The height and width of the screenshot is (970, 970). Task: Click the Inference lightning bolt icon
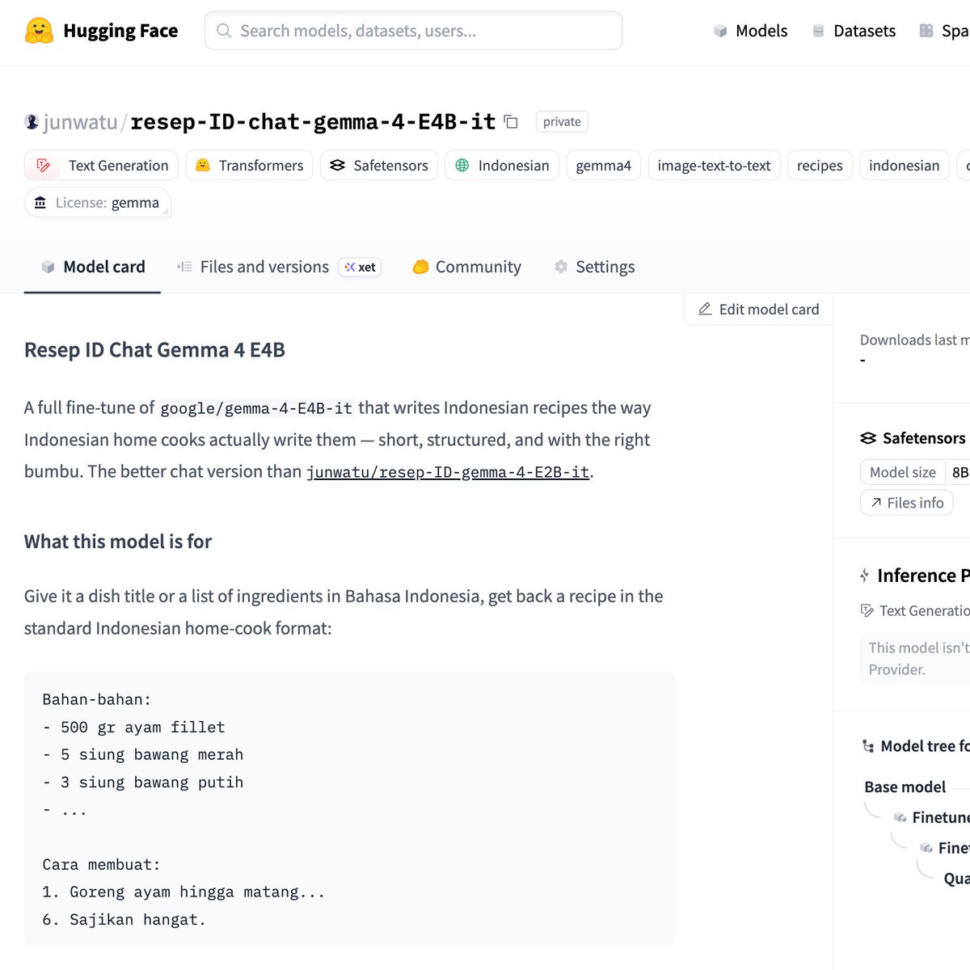click(865, 576)
